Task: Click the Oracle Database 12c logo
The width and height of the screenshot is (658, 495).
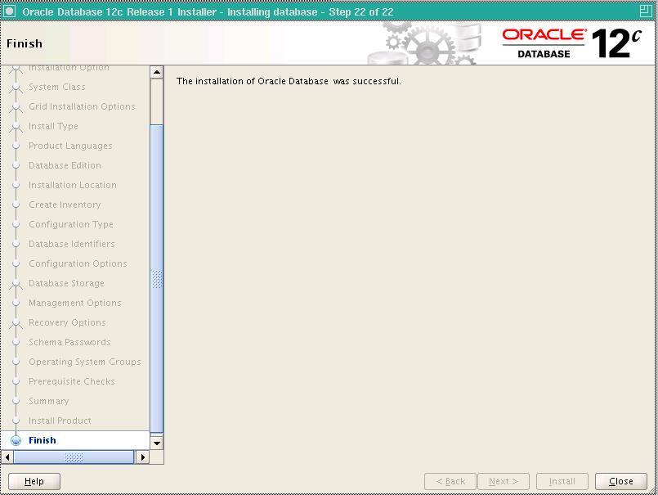Action: point(572,43)
